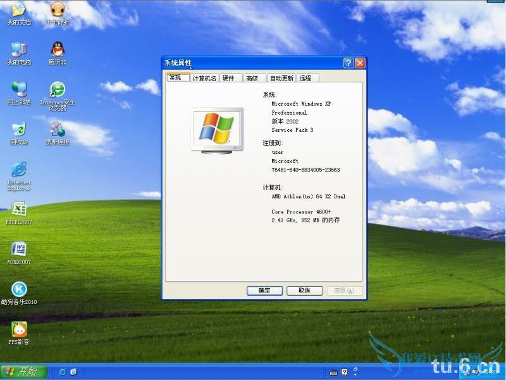Open the 千千静听 music player icon
This screenshot has height=380, width=506.
click(58, 13)
